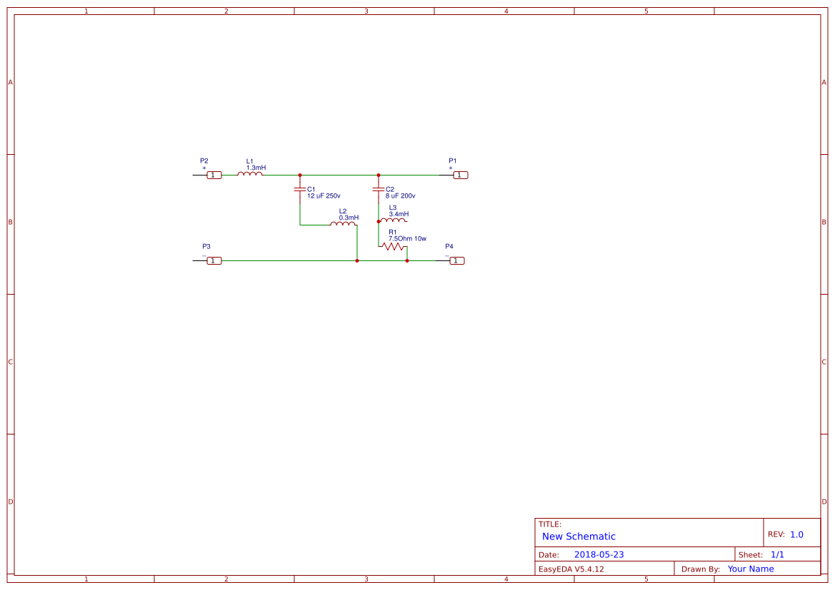Click the "TITLE:" field label
This screenshot has width=835, height=590.
pos(550,524)
